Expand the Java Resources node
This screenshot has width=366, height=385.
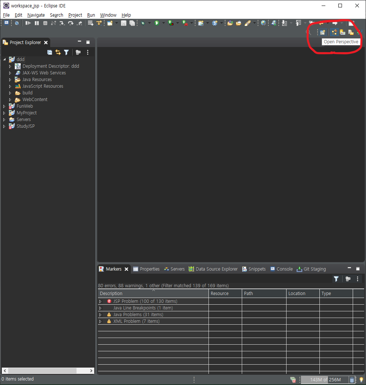10,80
